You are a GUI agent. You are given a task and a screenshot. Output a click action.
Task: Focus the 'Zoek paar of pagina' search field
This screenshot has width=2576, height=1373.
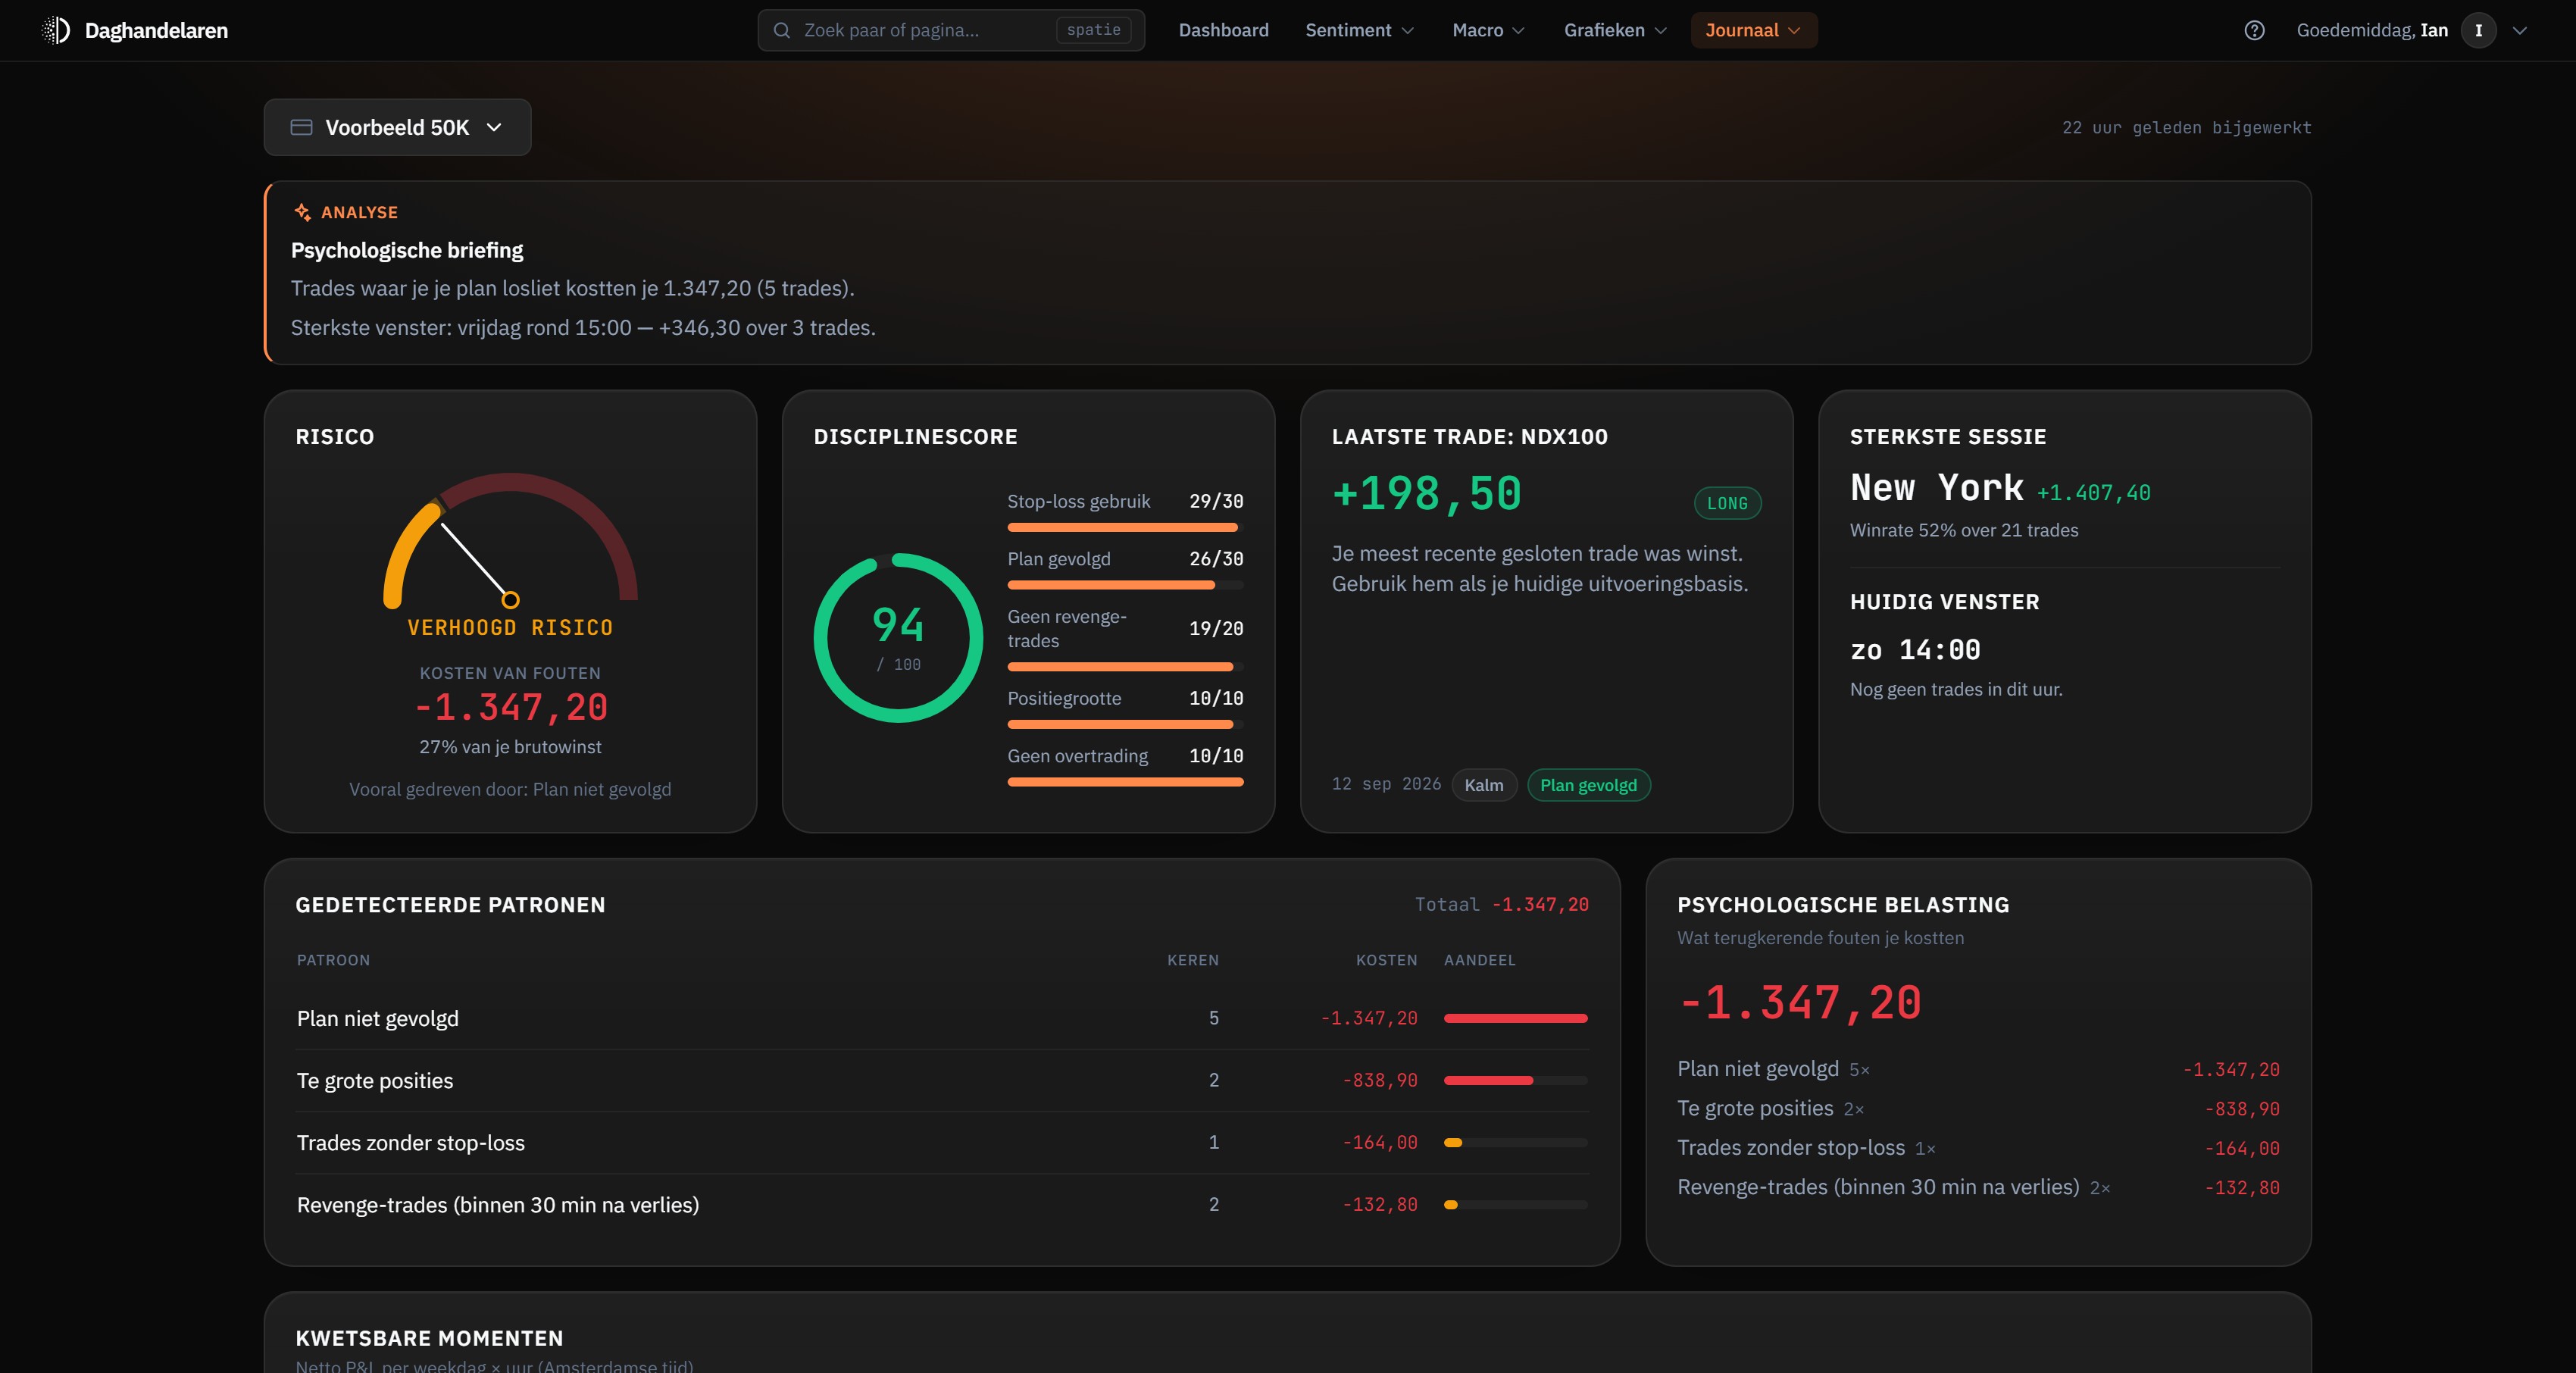point(951,30)
